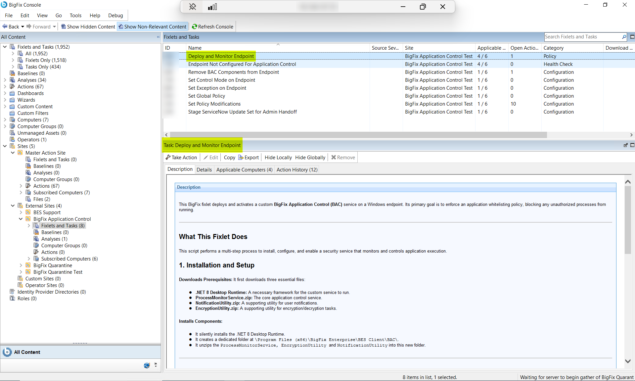
Task: Click the Forward navigation arrow icon
Action: [29, 26]
